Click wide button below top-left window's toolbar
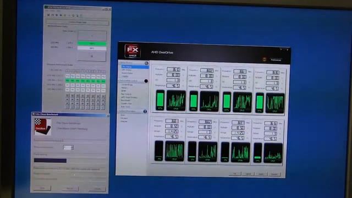The image size is (352, 198). click(78, 22)
